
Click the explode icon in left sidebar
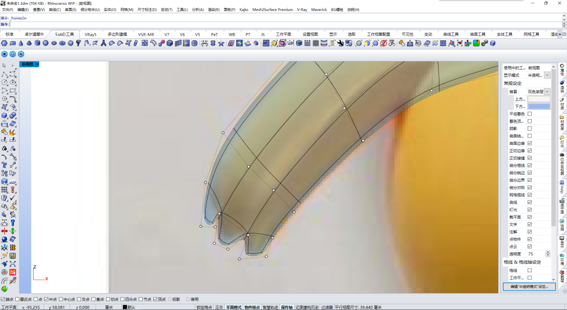(x=13, y=132)
